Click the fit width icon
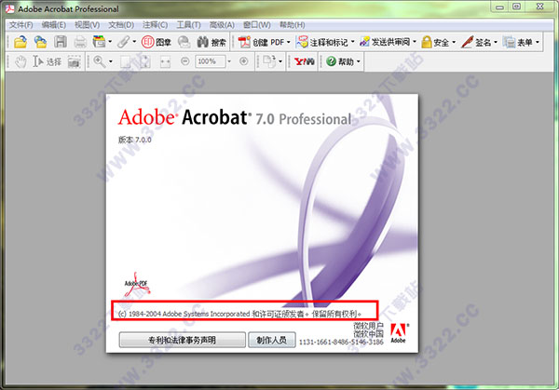Viewport: 559px width, 390px height. click(165, 61)
